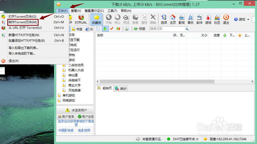Select 天地英雄 in the sidebar tree
The width and height of the screenshot is (257, 144).
tap(75, 90)
